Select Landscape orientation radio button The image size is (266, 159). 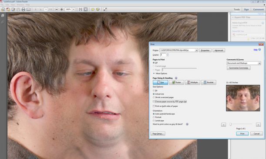[154, 121]
